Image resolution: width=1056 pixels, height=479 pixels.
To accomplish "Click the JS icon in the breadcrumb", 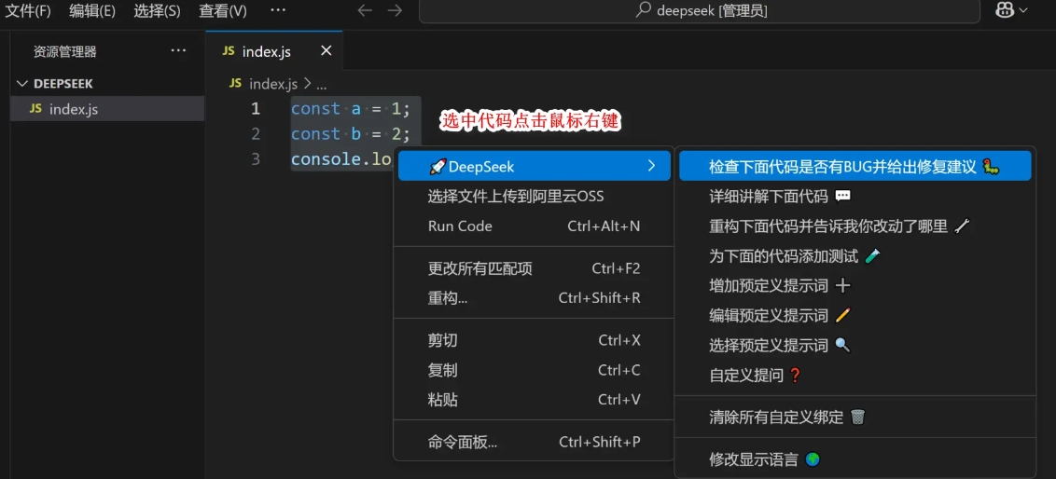I will pyautogui.click(x=235, y=84).
